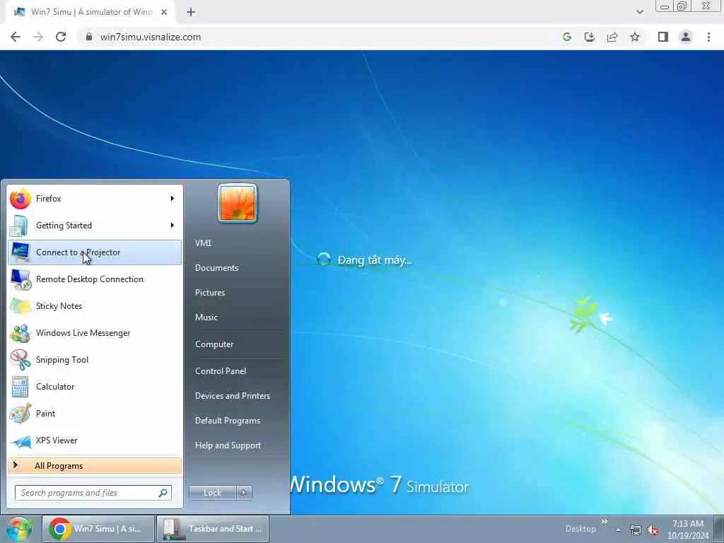Click the Windows Live Messenger icon
724x543 pixels.
click(21, 333)
